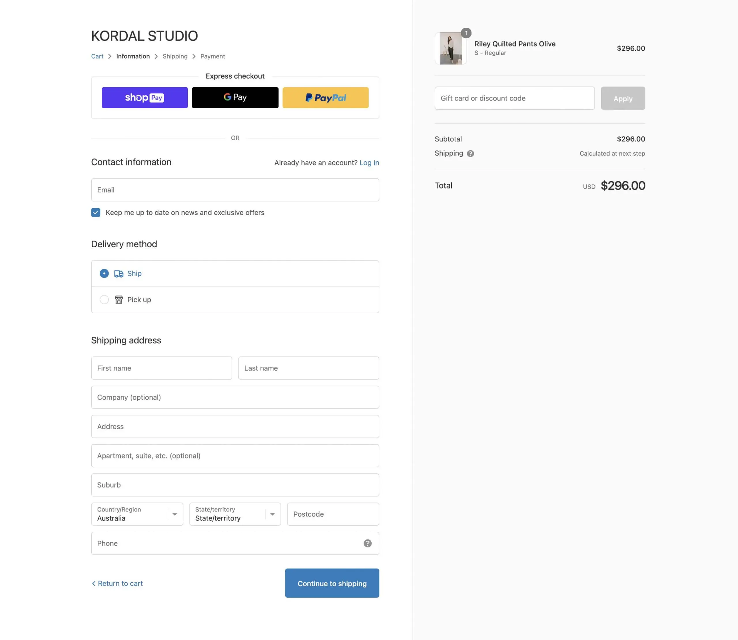This screenshot has width=738, height=640.
Task: Go to the Cart breadcrumb
Action: 97,56
